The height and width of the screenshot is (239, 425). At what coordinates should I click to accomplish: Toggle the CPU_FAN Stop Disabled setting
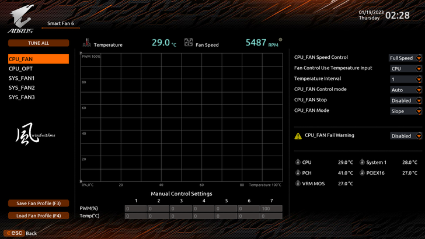(406, 100)
